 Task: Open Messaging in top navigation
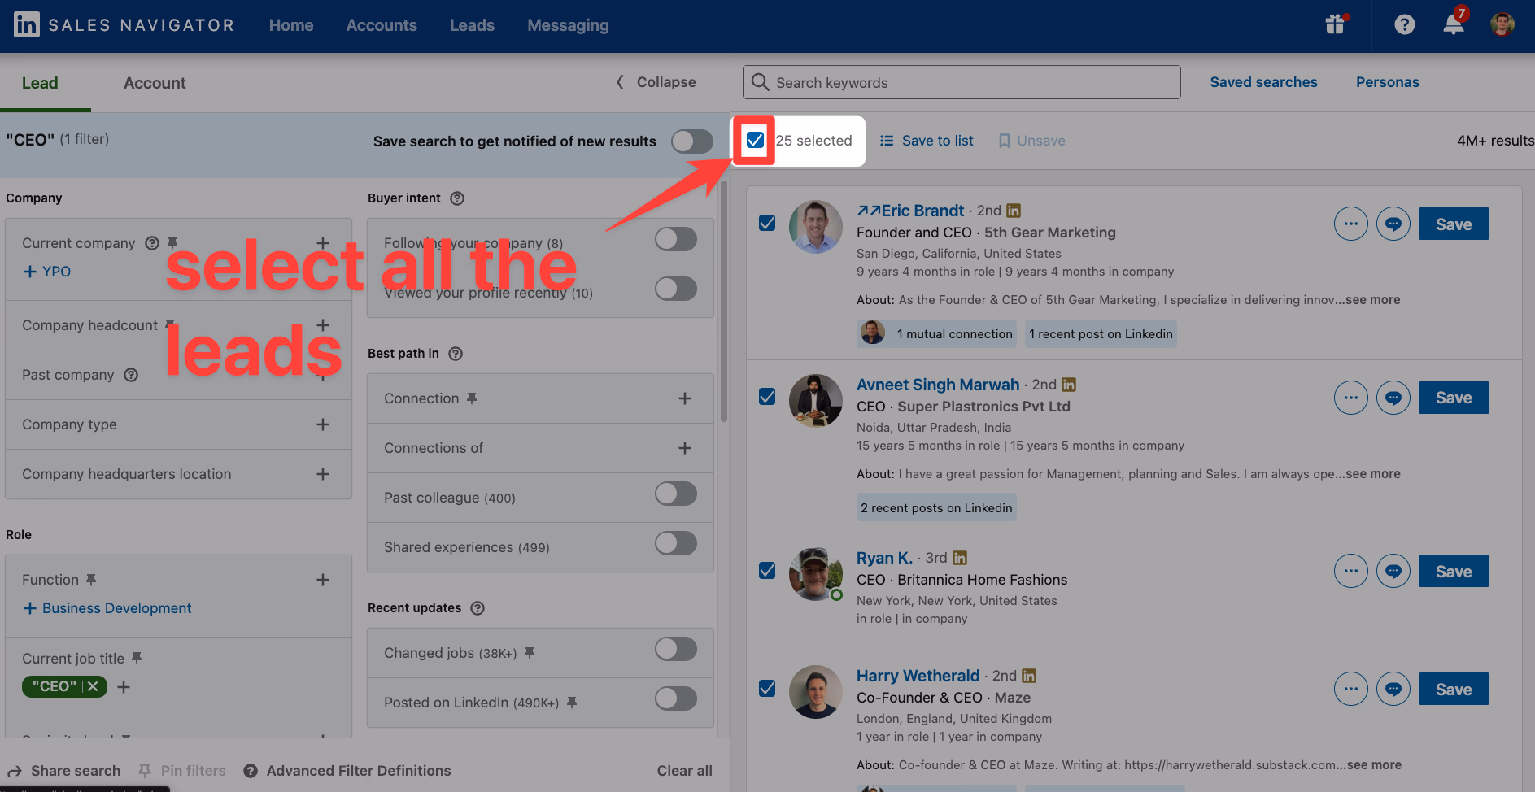coord(568,25)
